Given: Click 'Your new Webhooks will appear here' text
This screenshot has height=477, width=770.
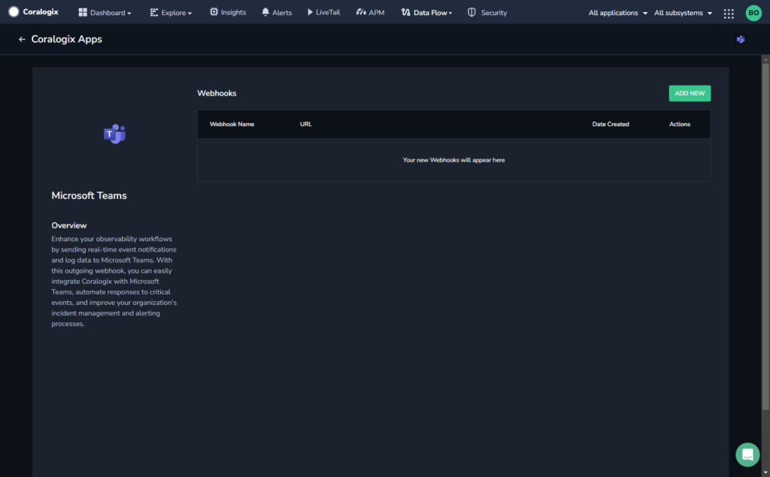Looking at the screenshot, I should click(x=453, y=160).
